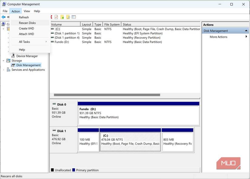Click the Device Manager icon in tree

13,56
